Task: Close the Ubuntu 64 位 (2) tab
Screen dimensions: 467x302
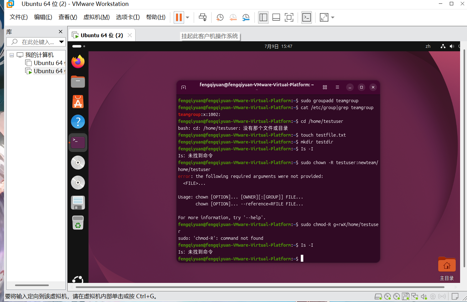Action: [130, 35]
